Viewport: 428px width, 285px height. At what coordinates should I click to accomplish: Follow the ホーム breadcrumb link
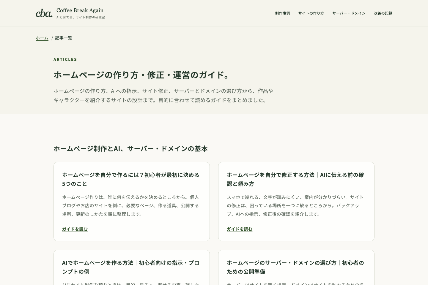point(42,38)
